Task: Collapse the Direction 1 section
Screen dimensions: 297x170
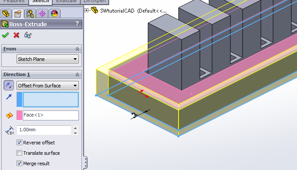Action: [x=77, y=75]
